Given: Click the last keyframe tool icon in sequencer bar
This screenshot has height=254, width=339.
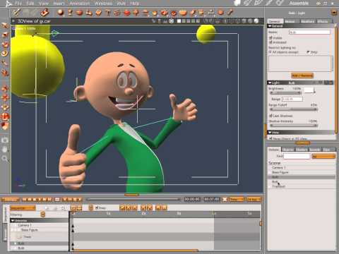Looking at the screenshot, I should (x=164, y=207).
